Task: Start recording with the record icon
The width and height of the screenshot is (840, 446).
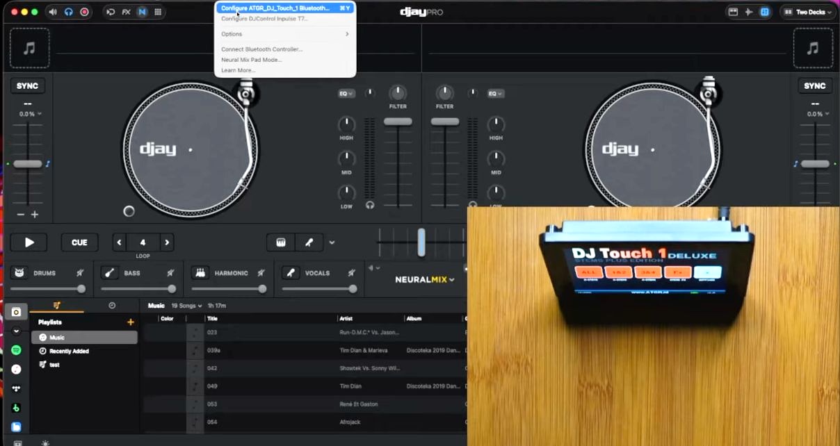Action: [83, 12]
